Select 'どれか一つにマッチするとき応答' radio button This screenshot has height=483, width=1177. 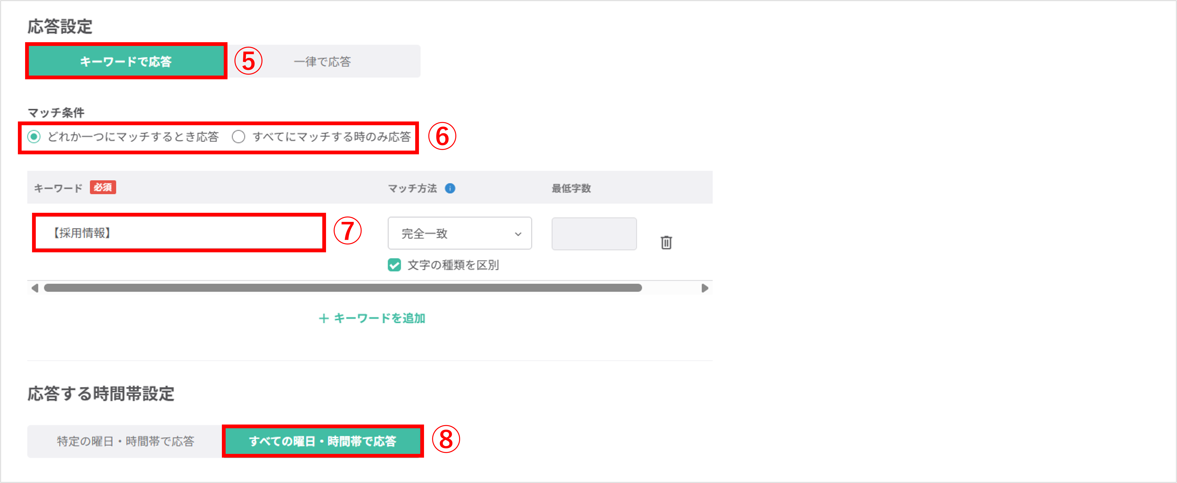point(34,137)
